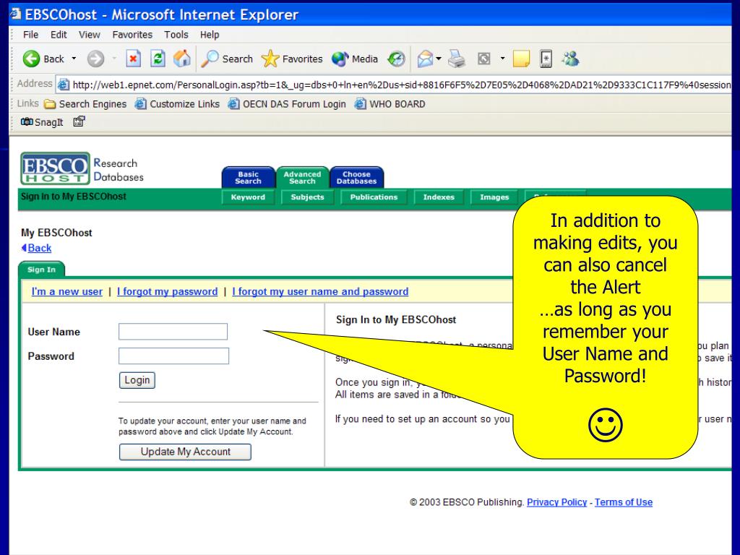Click the SnagIt camera button

(41, 122)
